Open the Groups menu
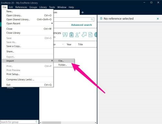162x124 pixels. [33, 7]
